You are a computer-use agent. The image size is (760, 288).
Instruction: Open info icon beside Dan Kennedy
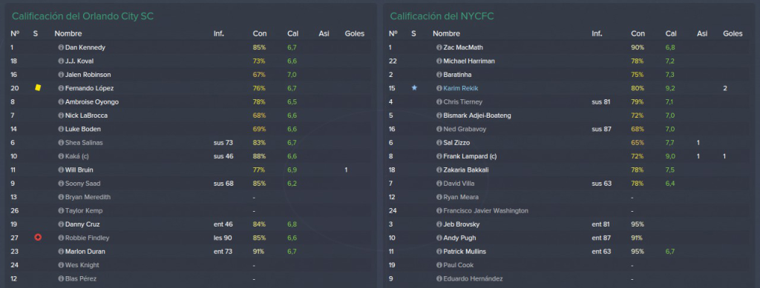(61, 48)
